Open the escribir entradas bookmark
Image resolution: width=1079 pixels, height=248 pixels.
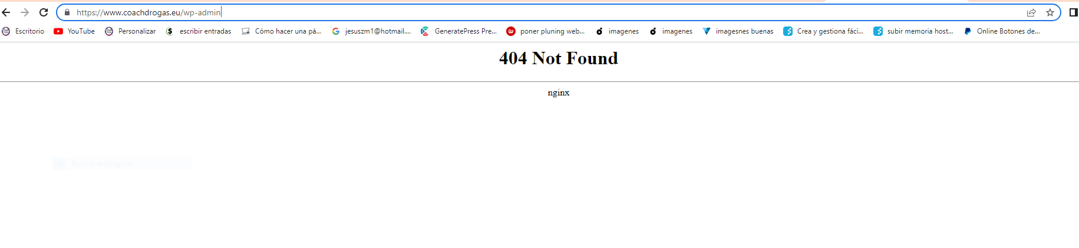coord(199,31)
